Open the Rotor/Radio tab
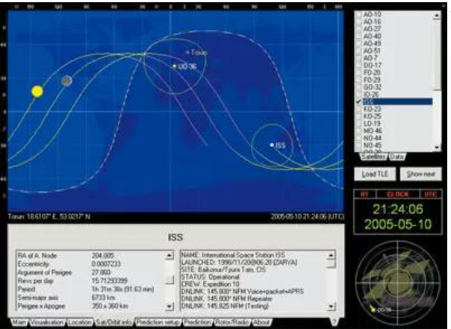Viewport: 451px width, 329px height. point(232,322)
